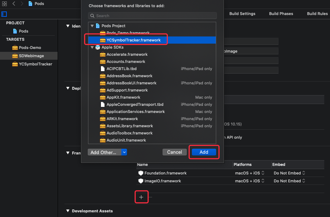Click the AppKit.framework toolbox icon
The width and height of the screenshot is (330, 217).
click(x=103, y=97)
